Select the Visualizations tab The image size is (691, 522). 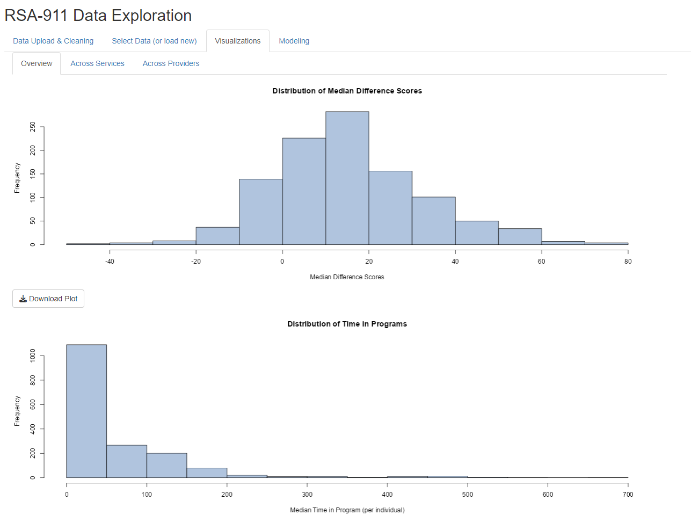[238, 41]
